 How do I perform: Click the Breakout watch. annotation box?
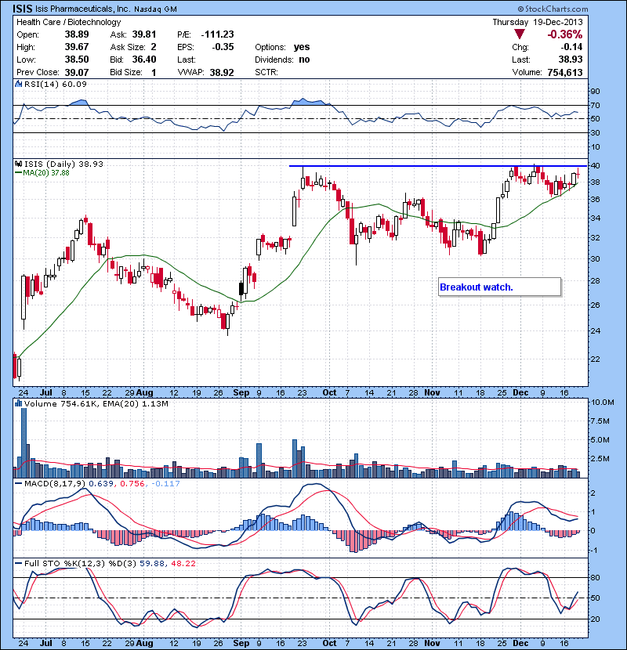[499, 287]
